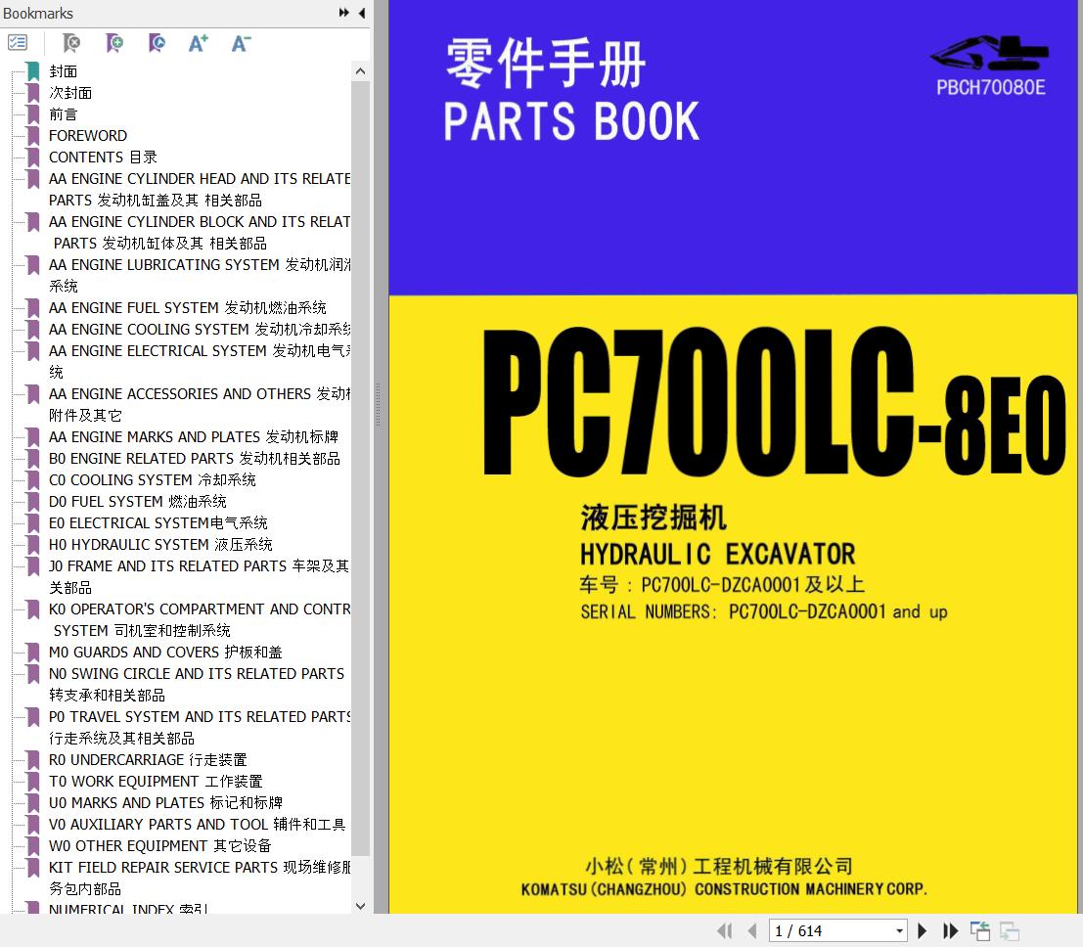1083x947 pixels.
Task: Click the Bookmarks panel title
Action: 38,13
